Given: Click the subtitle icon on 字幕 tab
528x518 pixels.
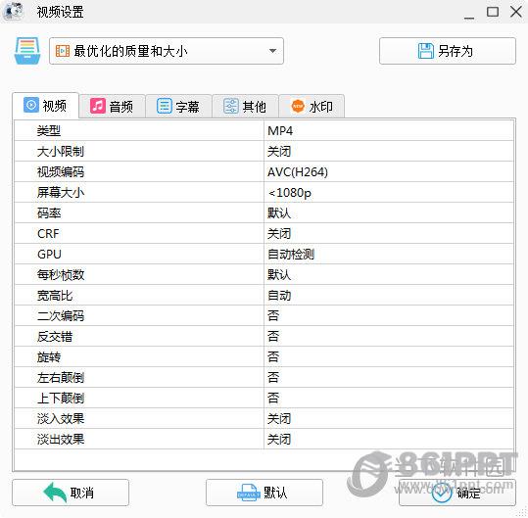Looking at the screenshot, I should tap(165, 107).
